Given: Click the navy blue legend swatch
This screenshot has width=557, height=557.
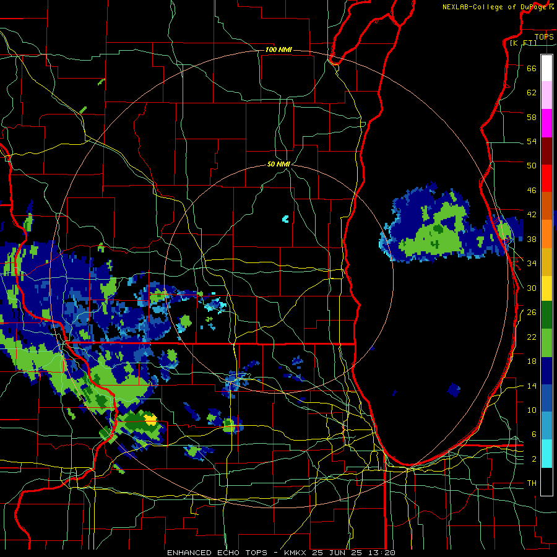Looking at the screenshot, I should click(x=546, y=371).
